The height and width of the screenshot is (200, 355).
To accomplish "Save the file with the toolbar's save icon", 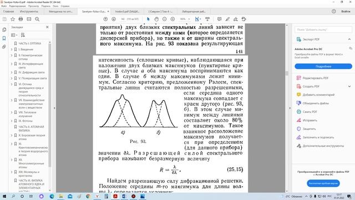I will pyautogui.click(x=4, y=19).
